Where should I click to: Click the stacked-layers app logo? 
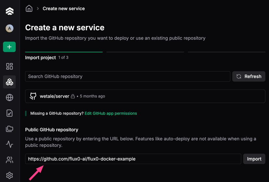[10, 11]
